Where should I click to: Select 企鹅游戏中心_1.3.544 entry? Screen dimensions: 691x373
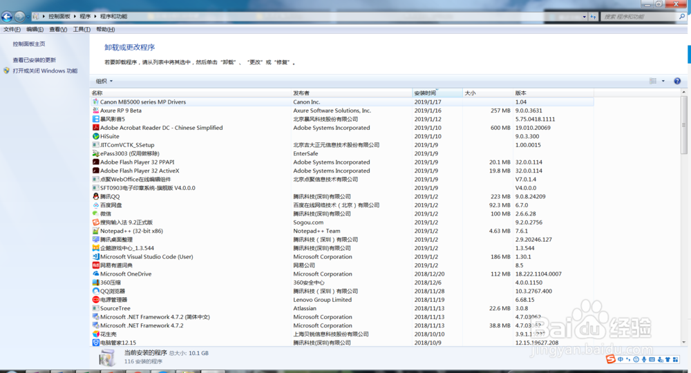tap(342, 248)
